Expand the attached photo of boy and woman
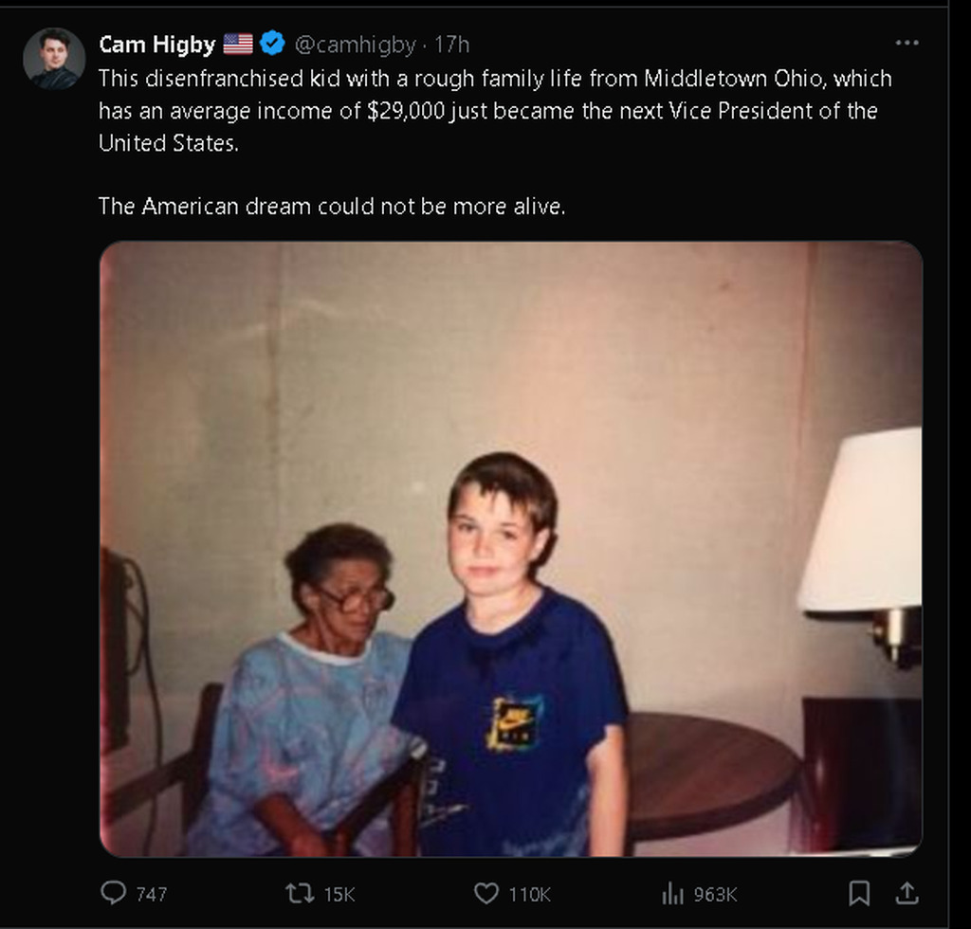 [511, 549]
